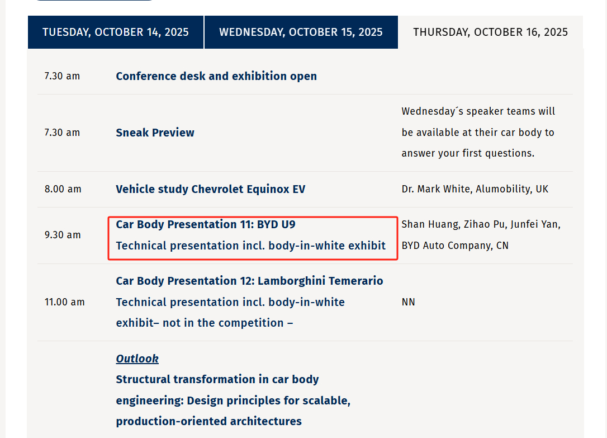Click the 11.00 am time label

coord(64,302)
